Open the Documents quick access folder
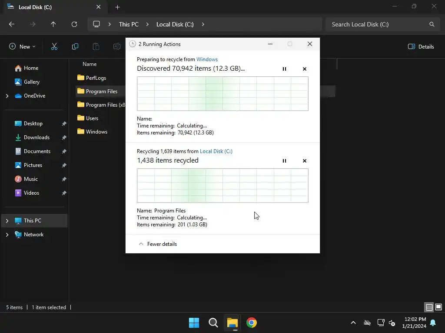This screenshot has width=445, height=333. coord(33,151)
